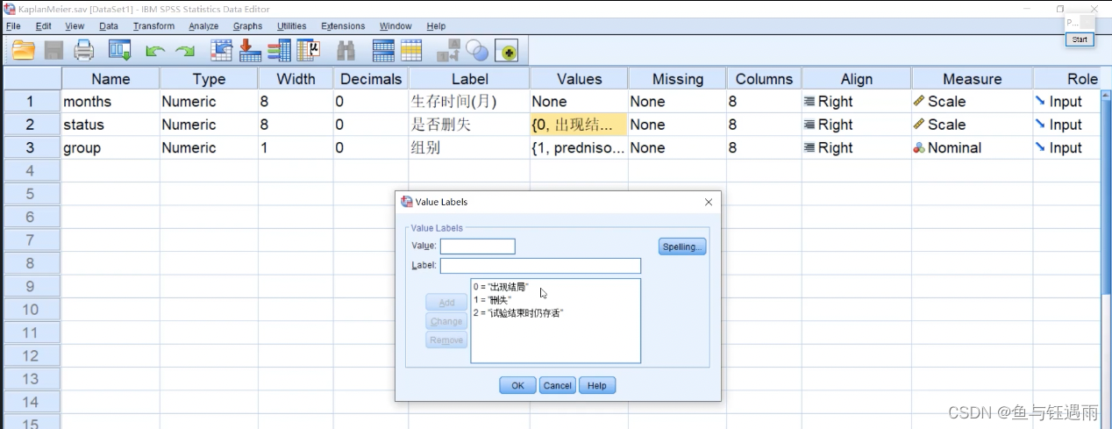Viewport: 1112px width, 429px height.
Task: Click the Go to variable icon
Action: (x=251, y=51)
